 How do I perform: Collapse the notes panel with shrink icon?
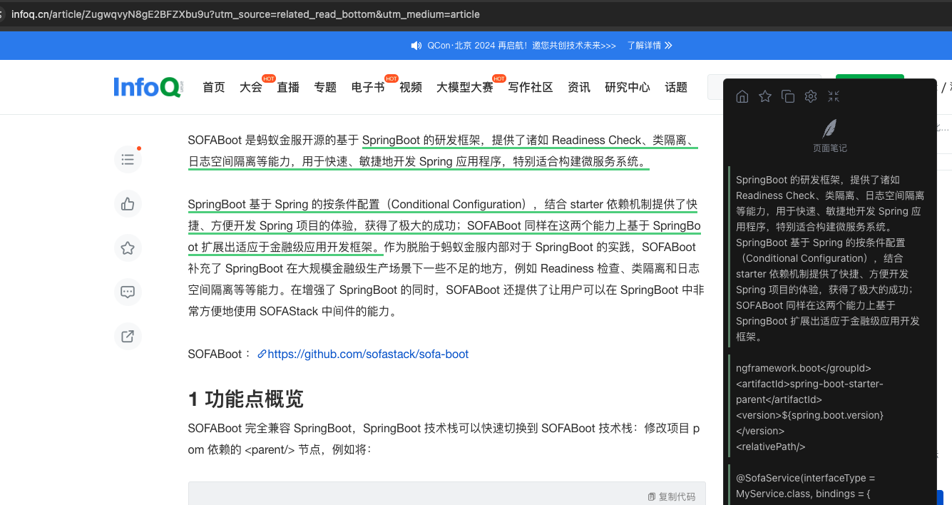tap(834, 96)
